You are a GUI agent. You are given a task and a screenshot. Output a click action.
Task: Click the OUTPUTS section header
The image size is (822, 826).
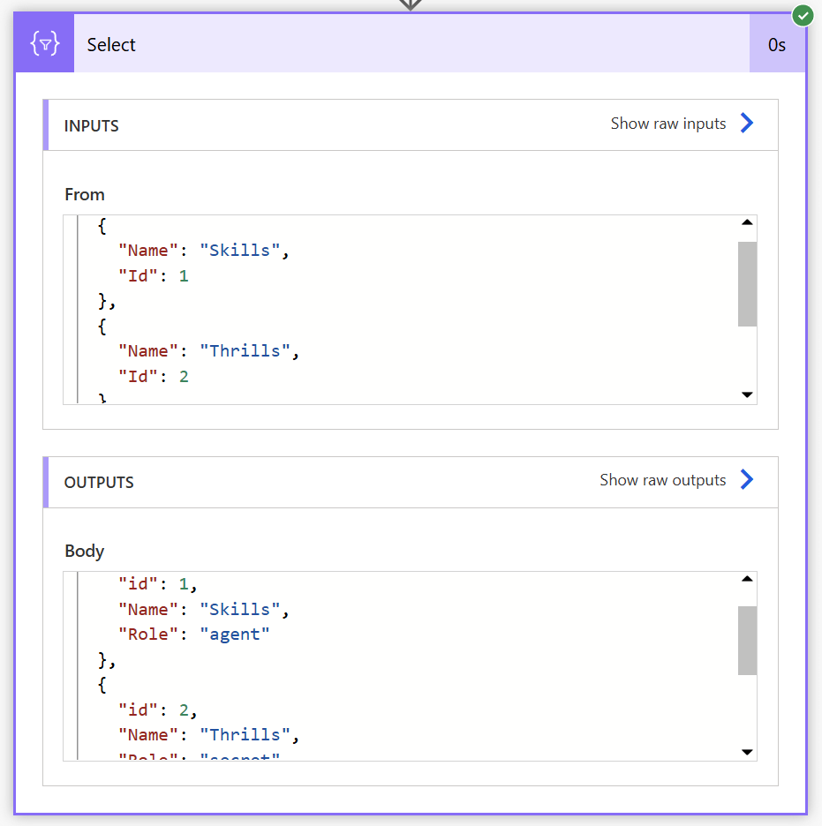coord(99,483)
